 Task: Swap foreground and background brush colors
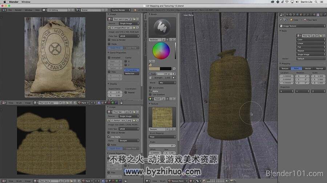[174, 68]
